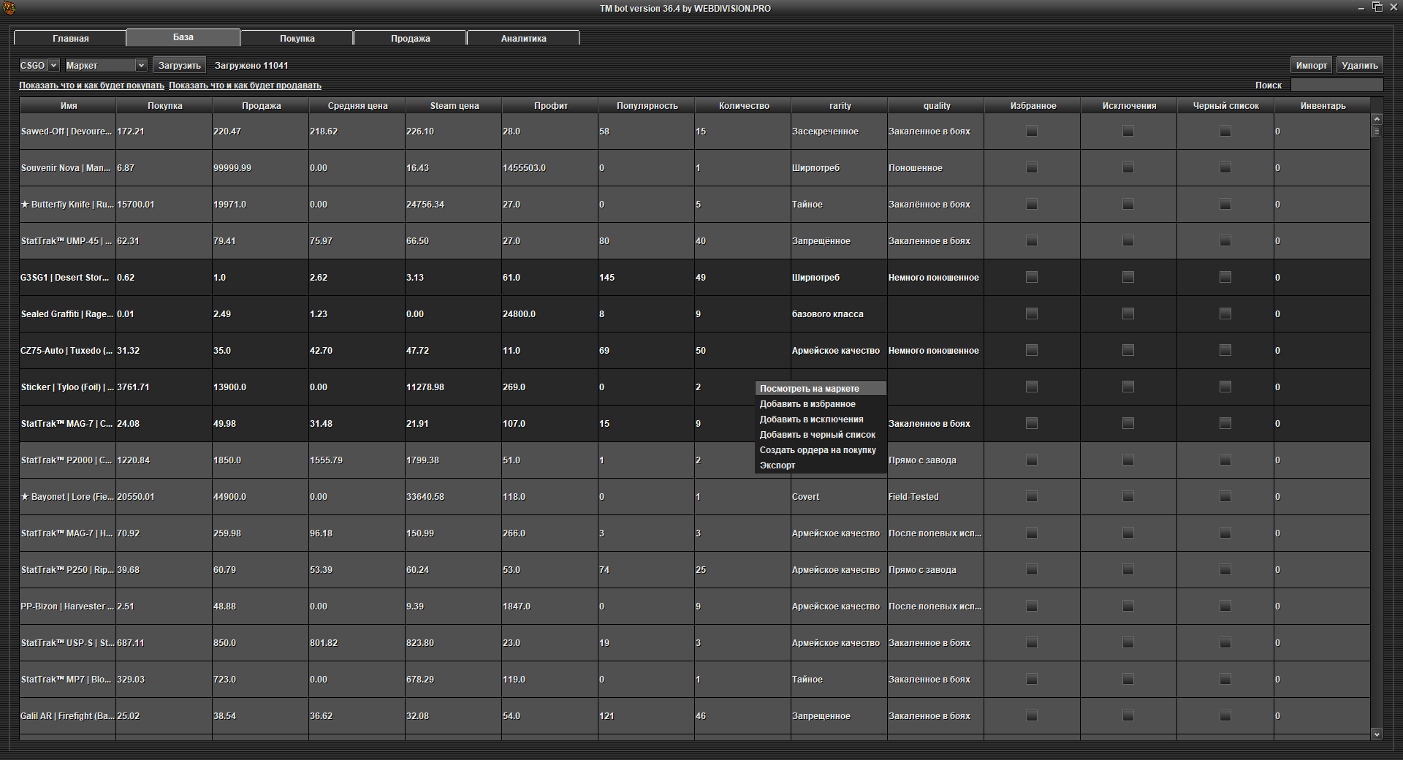The height and width of the screenshot is (760, 1403).
Task: Choose 'Добавить в черный список' menu entry
Action: (x=817, y=435)
